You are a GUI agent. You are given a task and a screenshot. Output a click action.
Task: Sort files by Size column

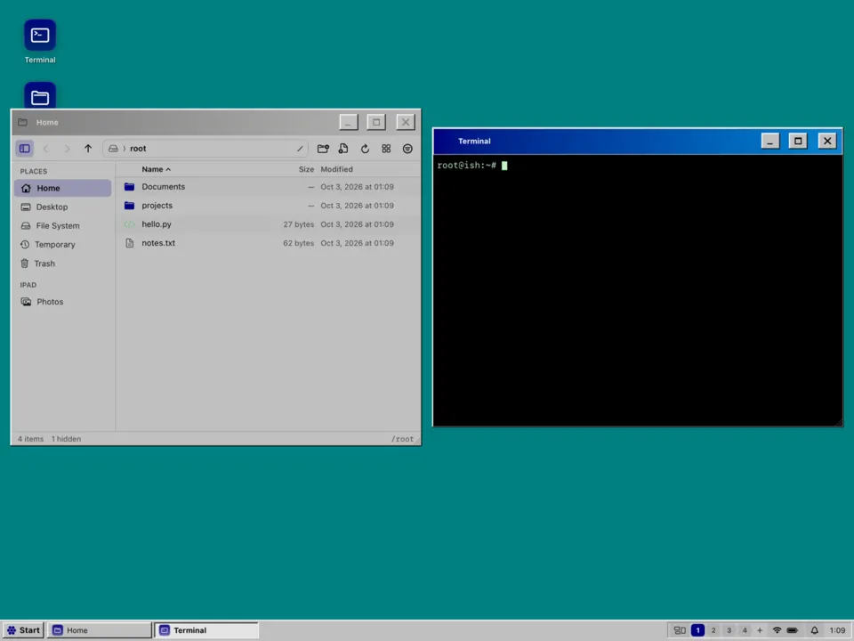click(306, 169)
